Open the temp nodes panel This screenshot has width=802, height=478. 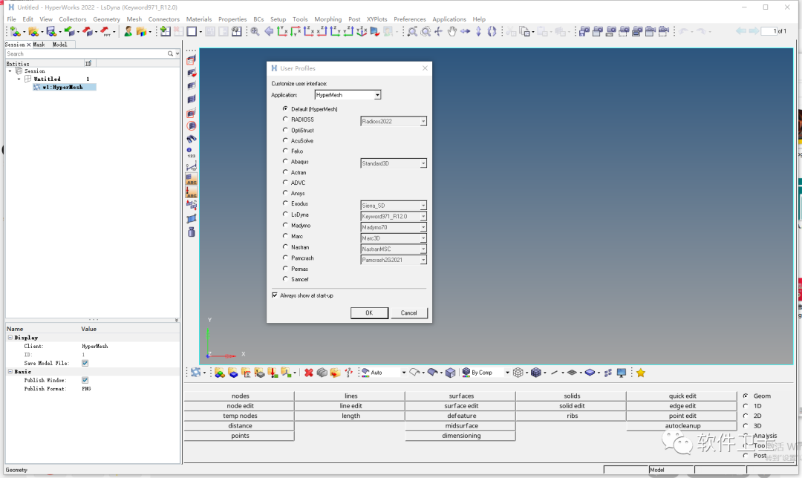click(239, 416)
